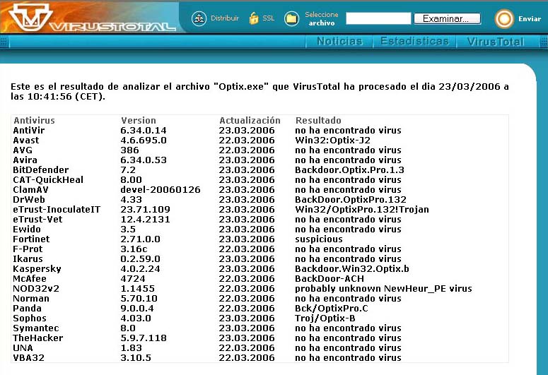Select the Symantec row name
This screenshot has height=375, width=548.
35,328
